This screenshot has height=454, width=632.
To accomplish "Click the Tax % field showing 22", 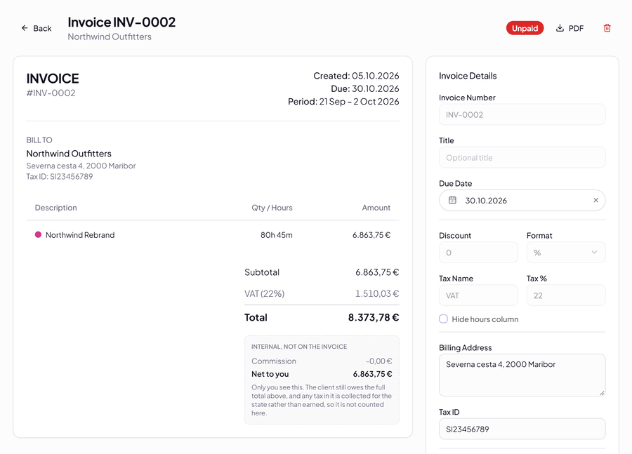I will click(x=566, y=295).
